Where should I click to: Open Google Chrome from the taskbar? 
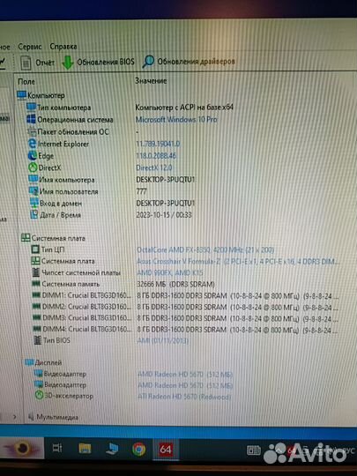pos(139,450)
